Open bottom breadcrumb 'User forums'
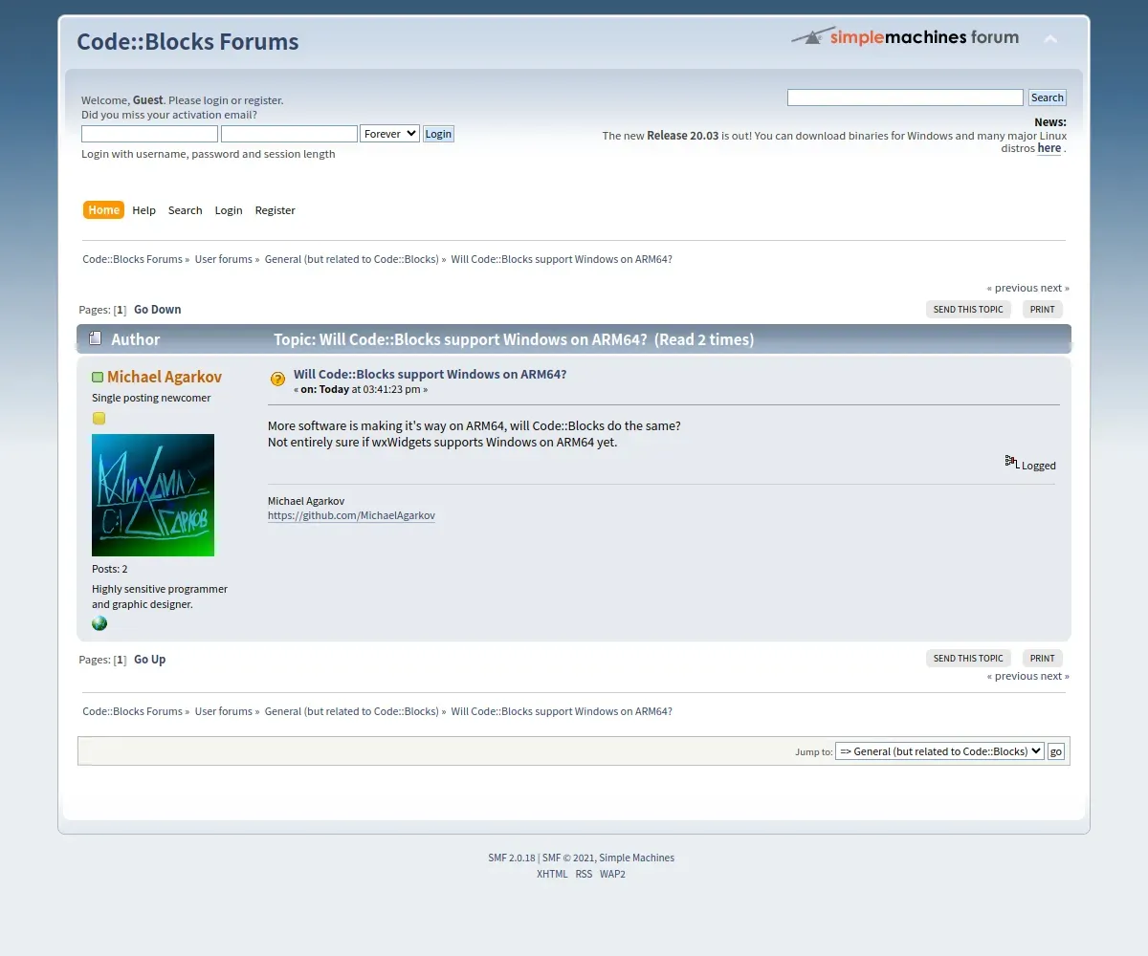The width and height of the screenshot is (1148, 956). click(x=224, y=711)
